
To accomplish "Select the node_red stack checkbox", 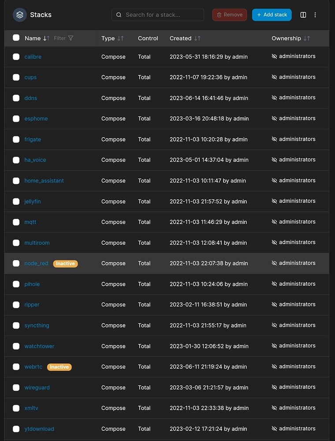I will pos(16,263).
